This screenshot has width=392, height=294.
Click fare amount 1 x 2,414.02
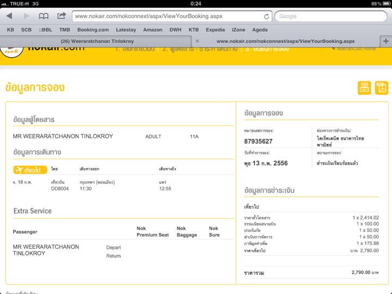click(365, 217)
